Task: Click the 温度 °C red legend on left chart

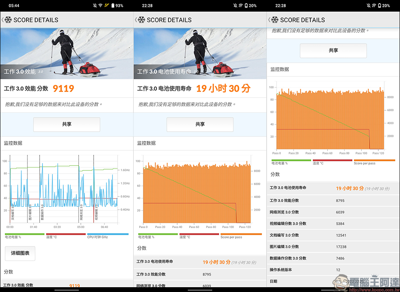Action: 66,236
